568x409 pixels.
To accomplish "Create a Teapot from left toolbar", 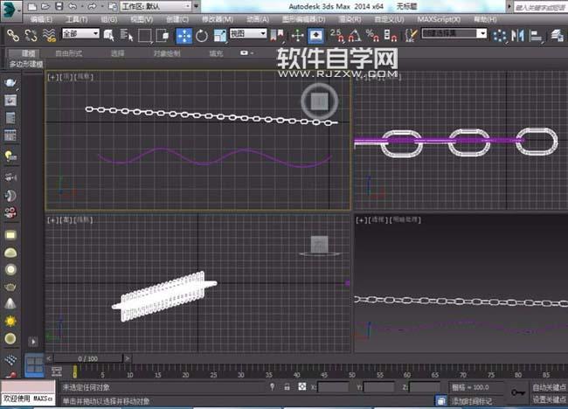I will pos(10,287).
